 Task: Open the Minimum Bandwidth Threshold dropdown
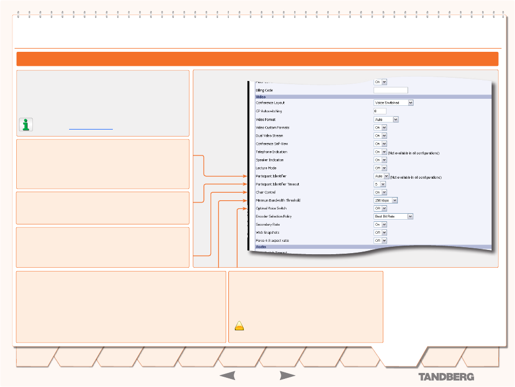coord(386,200)
